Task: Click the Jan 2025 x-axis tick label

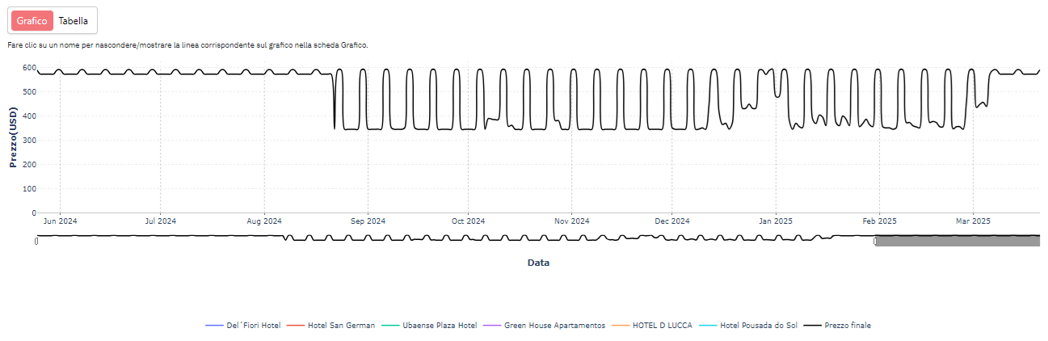Action: click(x=776, y=221)
